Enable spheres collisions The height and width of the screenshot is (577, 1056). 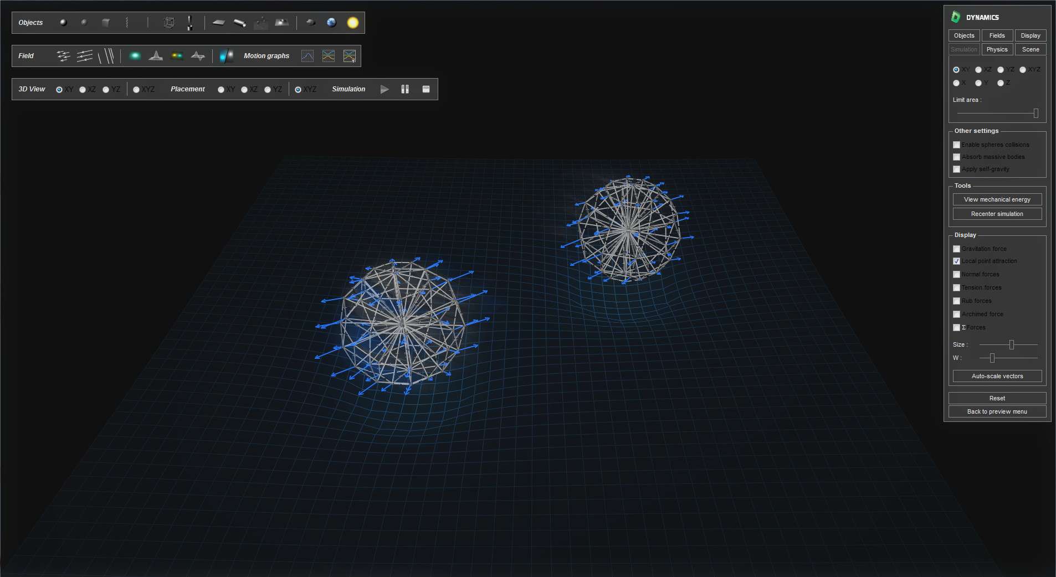click(x=957, y=145)
